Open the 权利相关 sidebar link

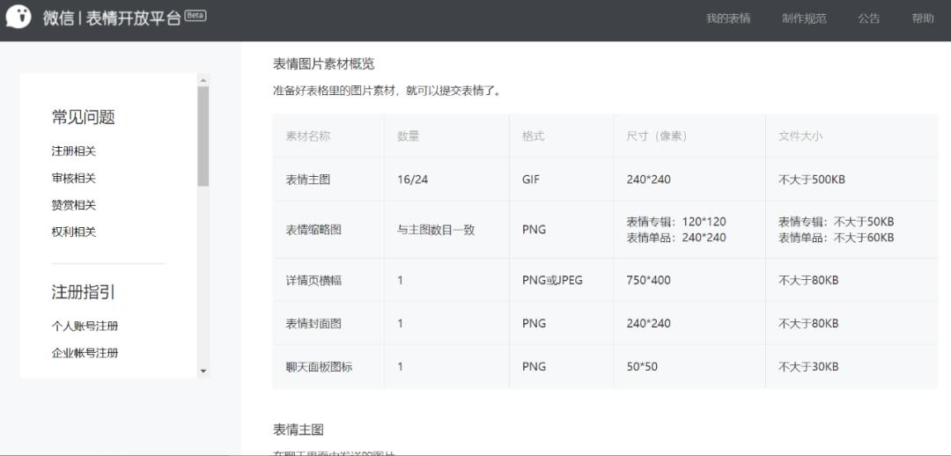click(x=73, y=232)
